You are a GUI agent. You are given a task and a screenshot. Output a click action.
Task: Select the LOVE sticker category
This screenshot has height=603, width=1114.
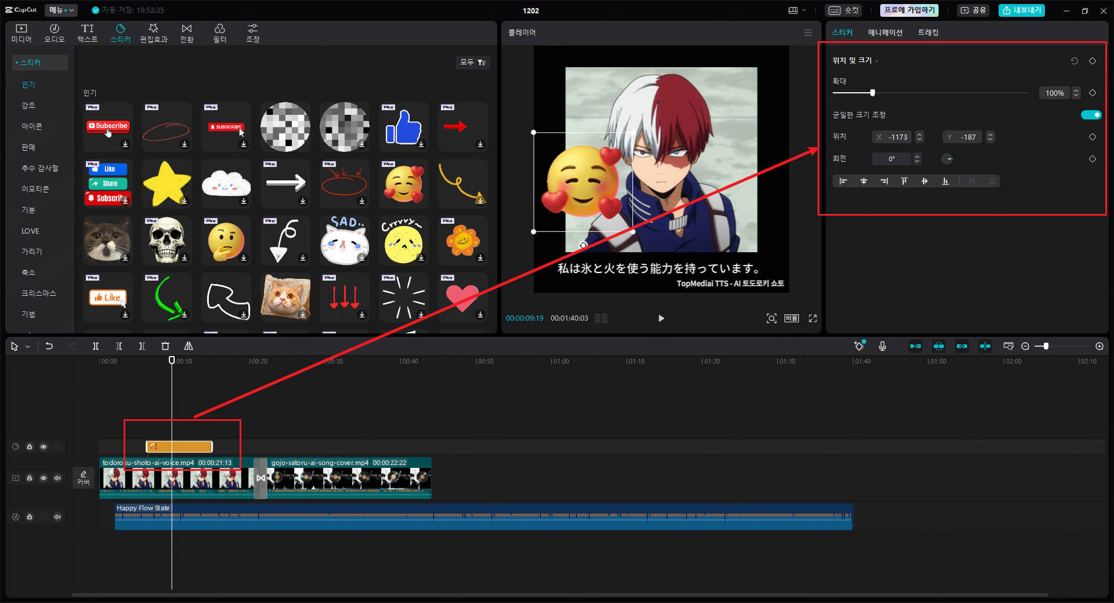coord(30,231)
